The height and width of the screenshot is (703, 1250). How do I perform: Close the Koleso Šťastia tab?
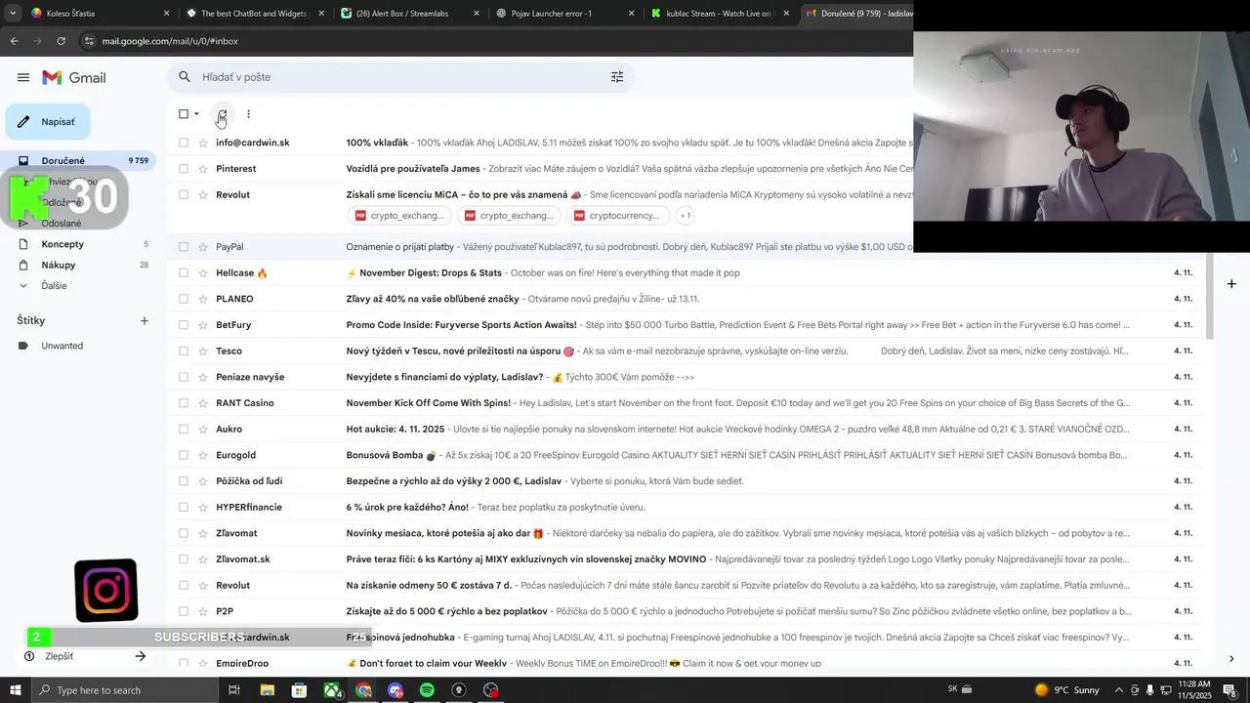(x=166, y=14)
